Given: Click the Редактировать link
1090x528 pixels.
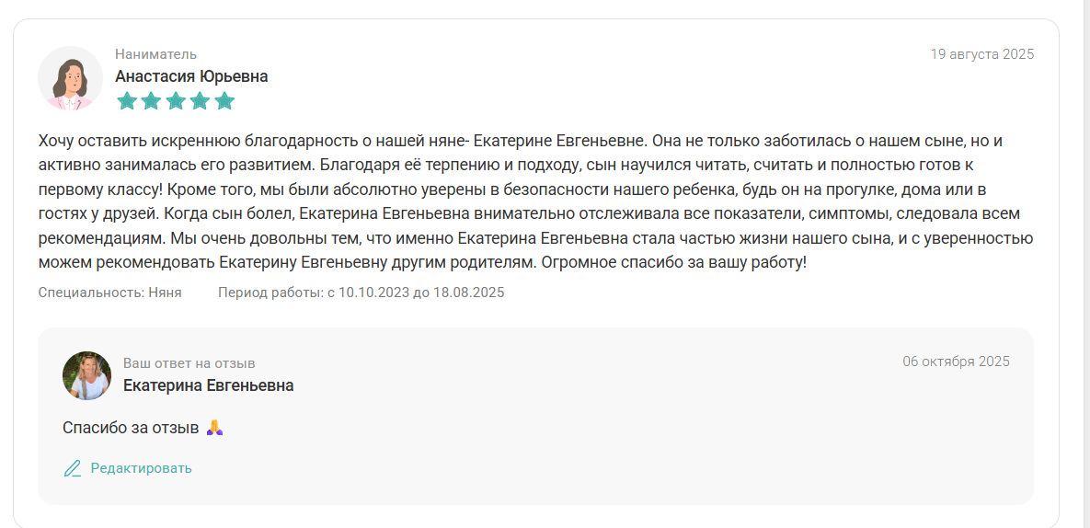Looking at the screenshot, I should [141, 468].
